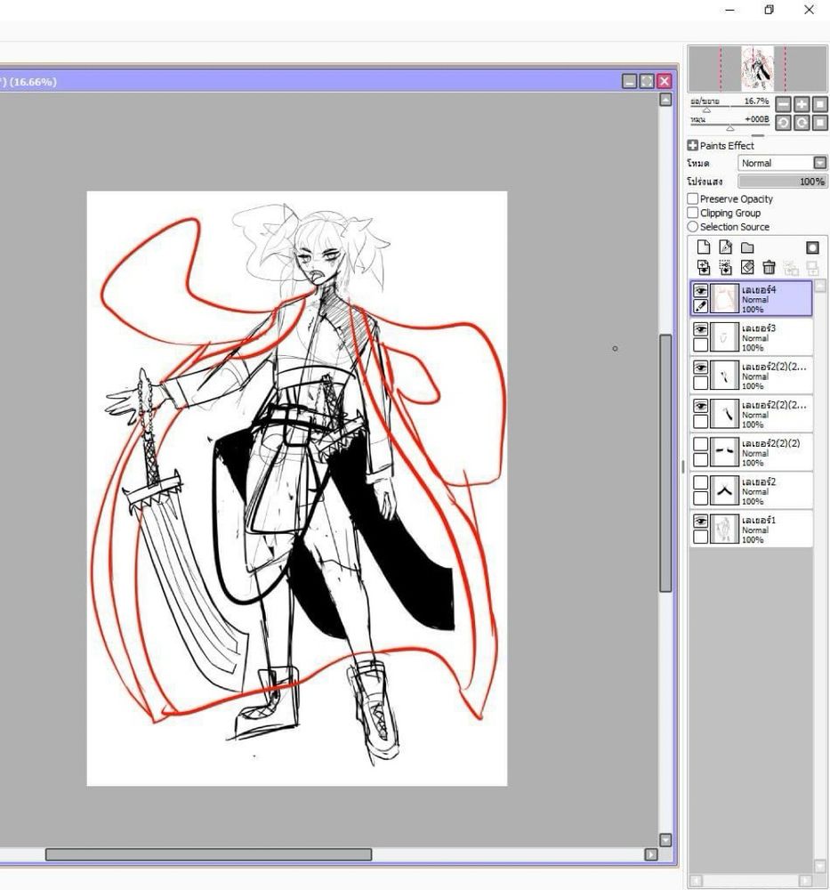
Task: Expand the Paints Effect section
Action: 693,146
